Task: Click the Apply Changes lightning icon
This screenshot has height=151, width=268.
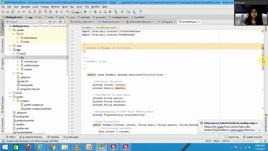Action: (x=90, y=12)
